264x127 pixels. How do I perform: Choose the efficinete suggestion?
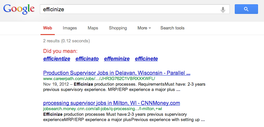click(146, 59)
